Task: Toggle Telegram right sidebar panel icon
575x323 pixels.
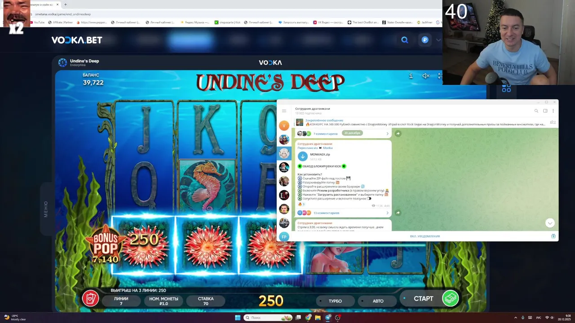Action: (545, 111)
